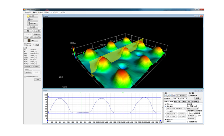Uncheck the 最大・最小 horizontal cursor checkbox
The width and height of the screenshot is (224, 136).
tap(165, 107)
